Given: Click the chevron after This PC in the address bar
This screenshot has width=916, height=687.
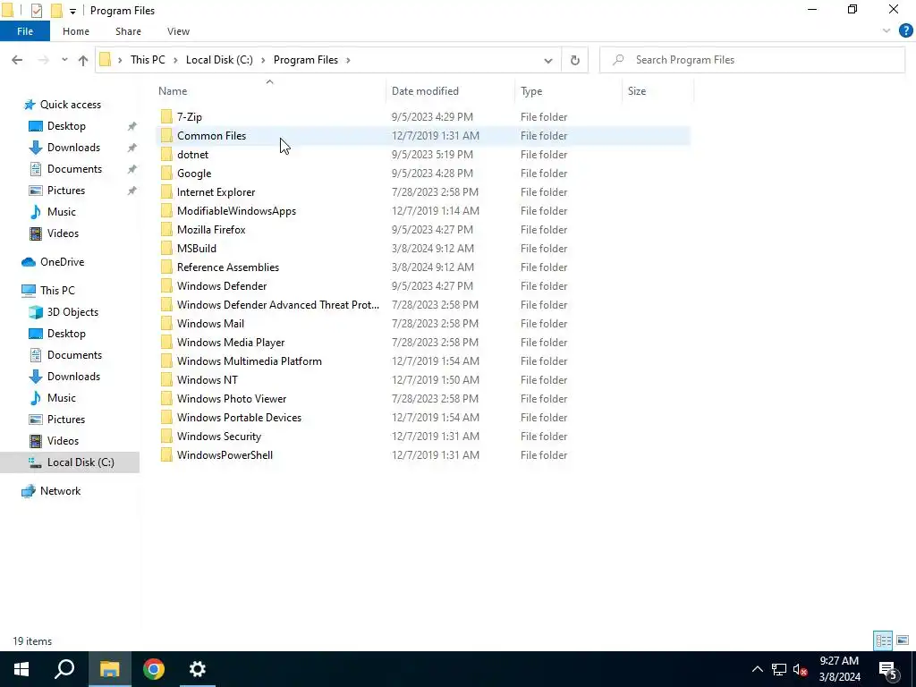Looking at the screenshot, I should (174, 60).
